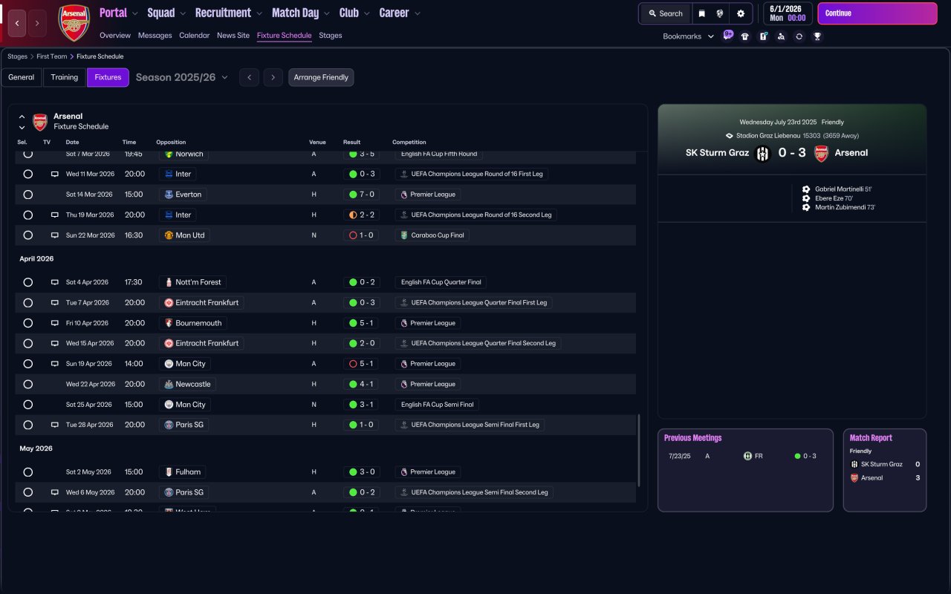Expand the Recruitment menu chevron

coord(259,13)
